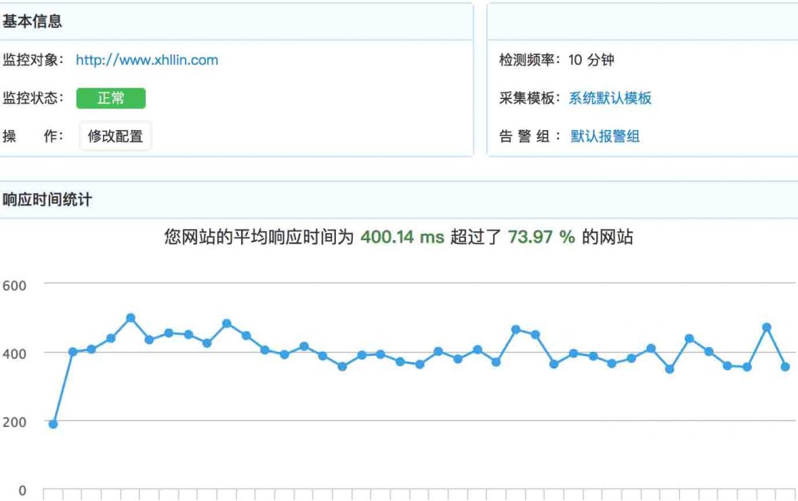Click the highest peak data point near 500
The image size is (798, 501).
tap(131, 318)
